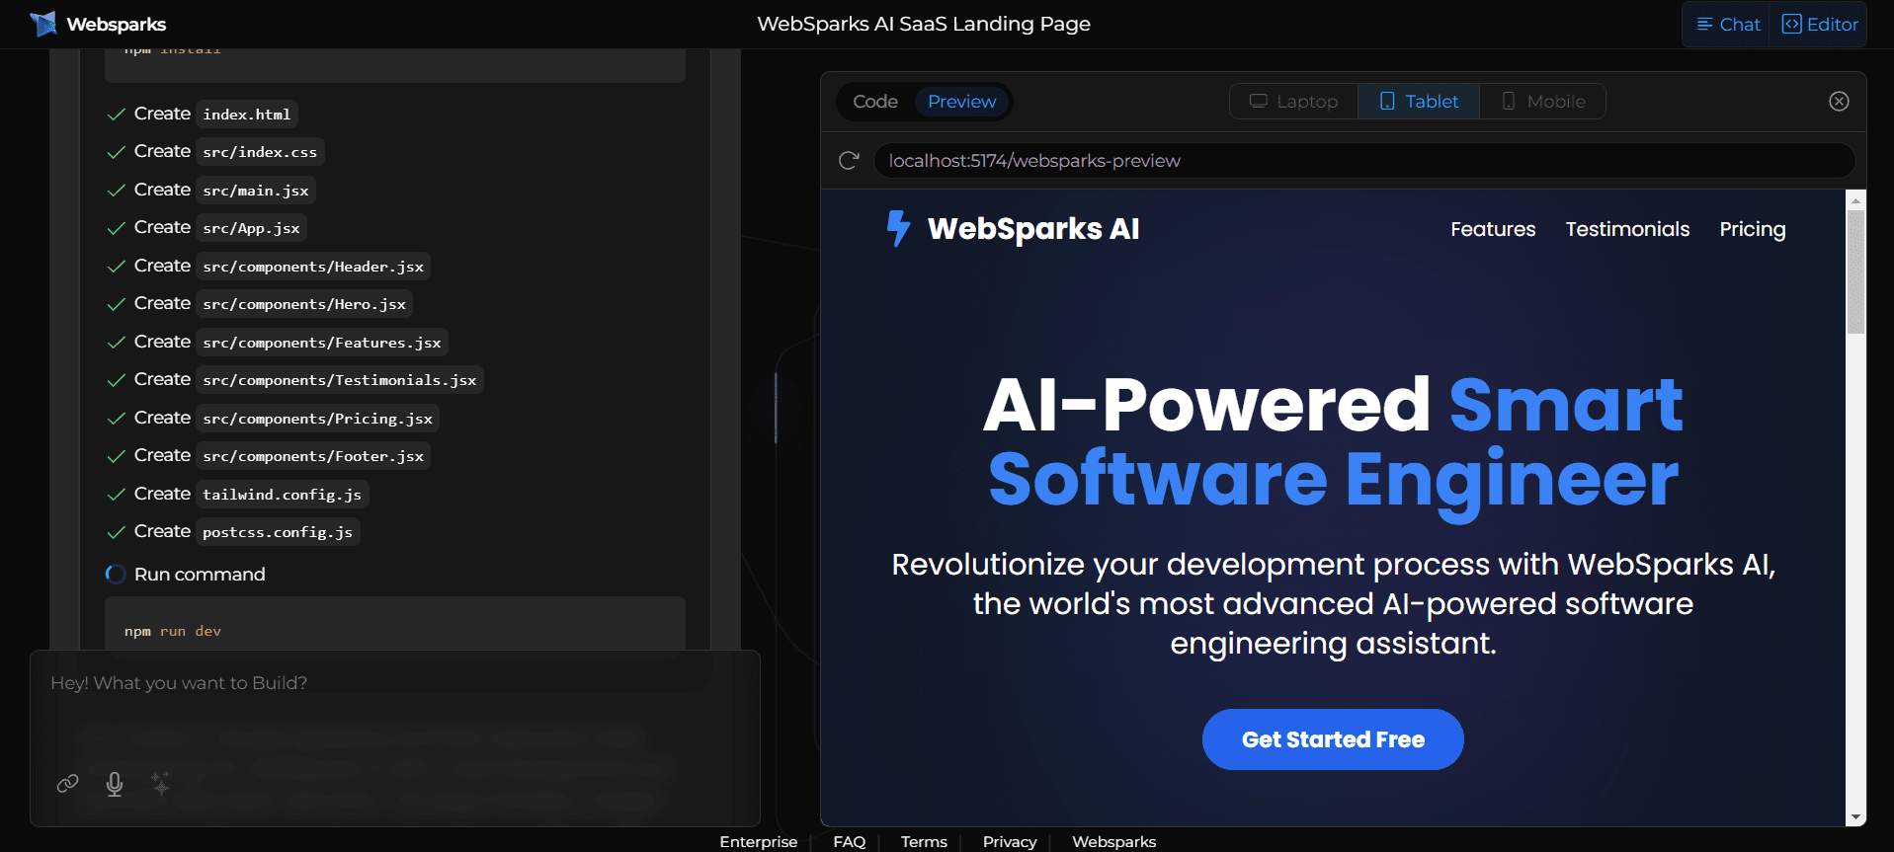
Task: Open the Terms footer link
Action: (x=924, y=842)
